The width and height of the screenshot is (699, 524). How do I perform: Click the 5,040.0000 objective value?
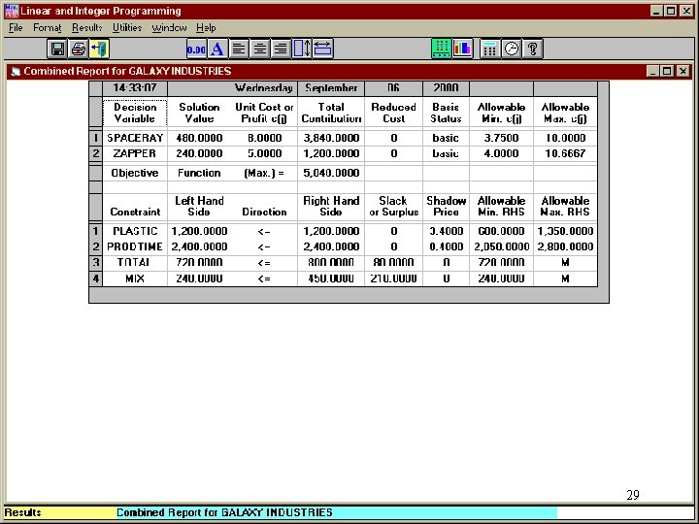(x=331, y=173)
